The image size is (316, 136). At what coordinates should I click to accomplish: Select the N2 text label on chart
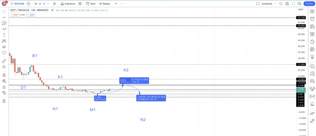click(x=143, y=120)
